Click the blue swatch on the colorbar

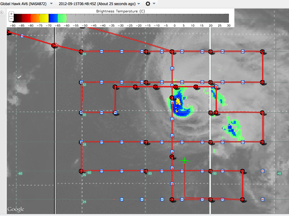click(53, 18)
